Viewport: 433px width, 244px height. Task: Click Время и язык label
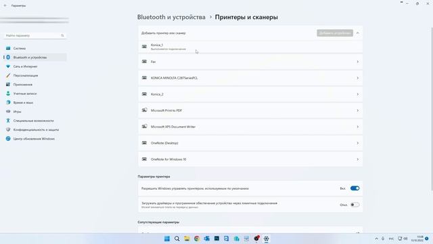tap(23, 102)
